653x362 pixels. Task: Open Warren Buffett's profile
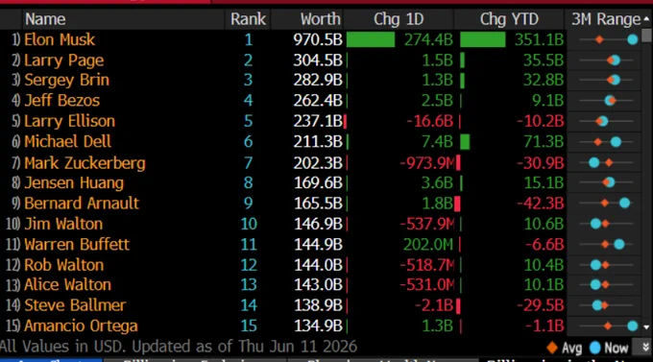77,244
